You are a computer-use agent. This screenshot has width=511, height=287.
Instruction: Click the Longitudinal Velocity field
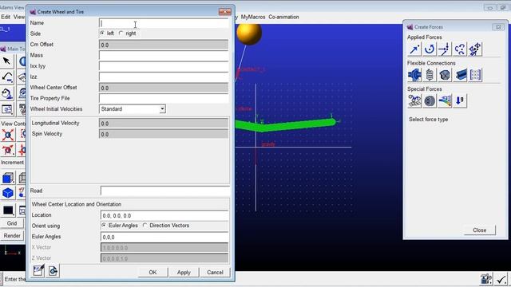tap(164, 123)
